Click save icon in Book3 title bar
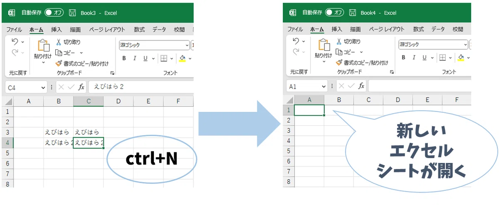The width and height of the screenshot is (499, 205). click(72, 13)
